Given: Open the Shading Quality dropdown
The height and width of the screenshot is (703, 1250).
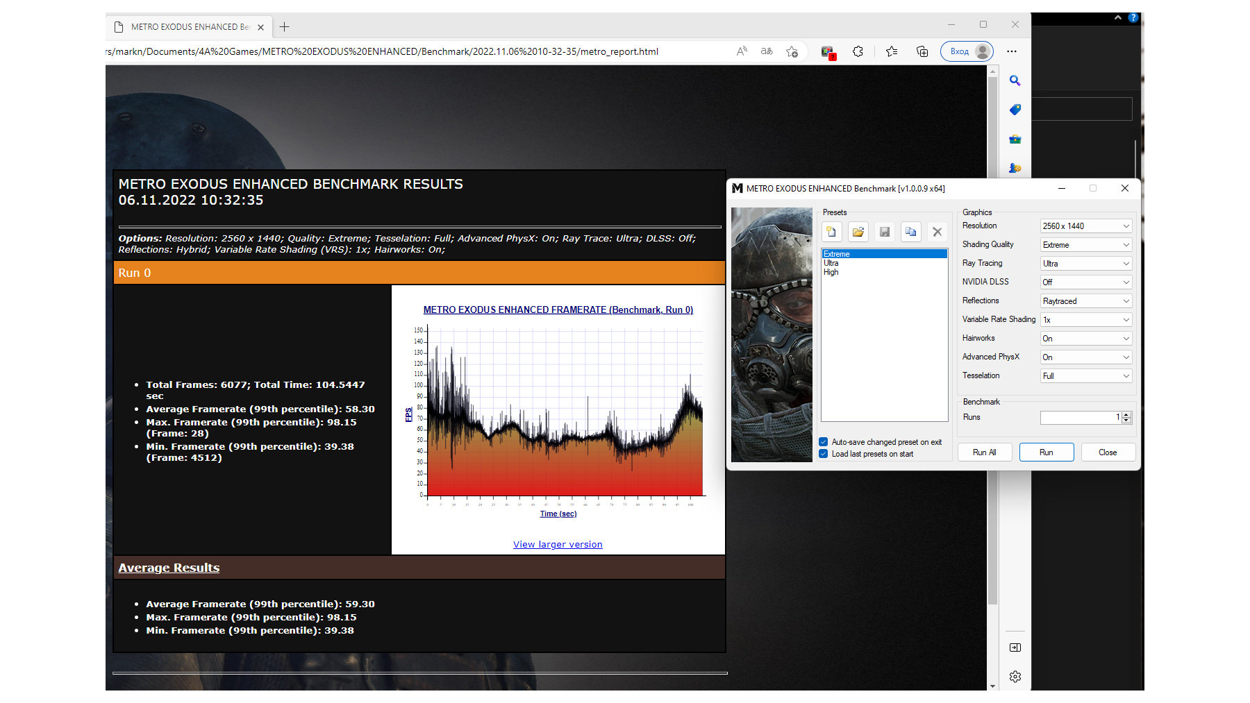Looking at the screenshot, I should tap(1086, 245).
